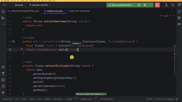Click the 'Claims t' completion popup item
Viewport: 182px width, 102px height.
[x=76, y=43]
